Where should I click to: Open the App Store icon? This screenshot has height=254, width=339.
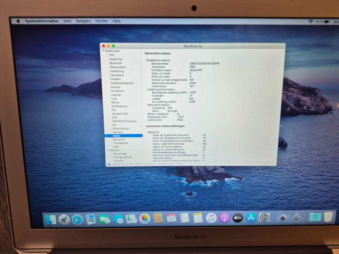pos(251,218)
